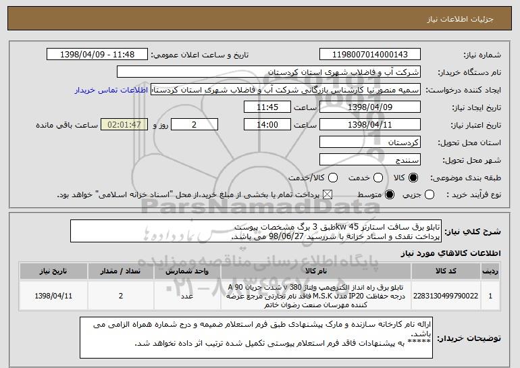This screenshot has height=368, width=520.
Task: Click the remaining time countdown 02:01:47
Action: pyautogui.click(x=124, y=125)
